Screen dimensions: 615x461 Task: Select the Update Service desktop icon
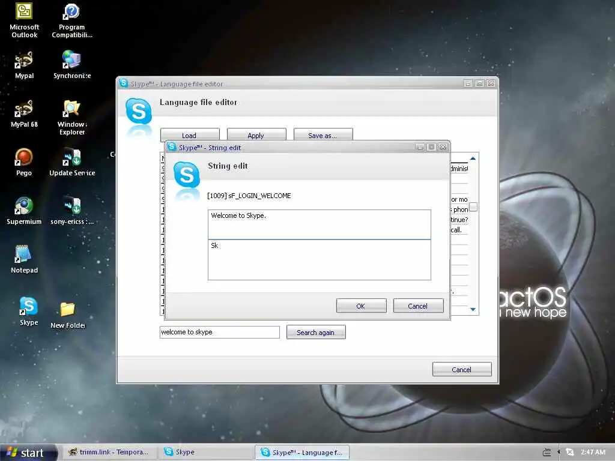coord(72,162)
